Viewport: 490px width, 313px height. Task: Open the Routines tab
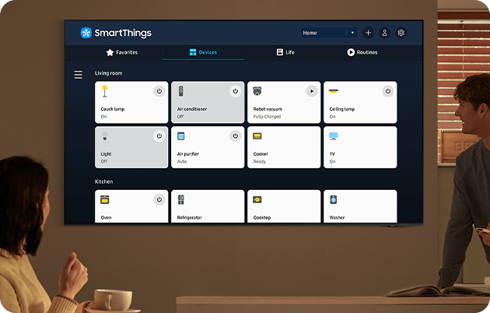click(362, 53)
